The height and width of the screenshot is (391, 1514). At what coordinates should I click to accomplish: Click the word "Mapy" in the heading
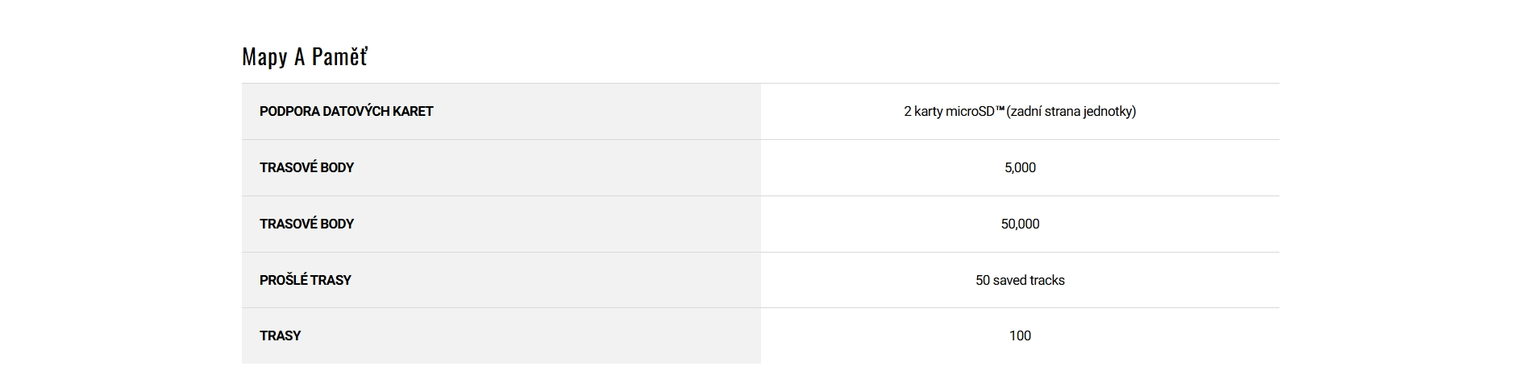click(x=264, y=57)
